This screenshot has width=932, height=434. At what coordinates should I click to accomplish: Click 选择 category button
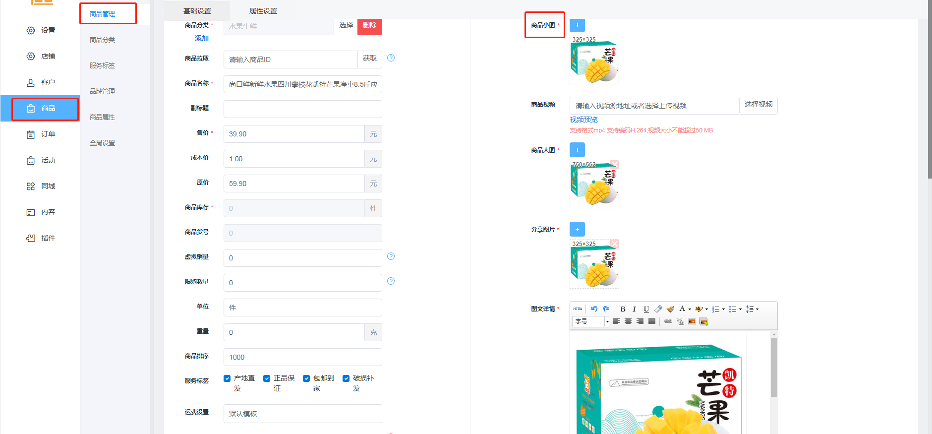coord(346,25)
